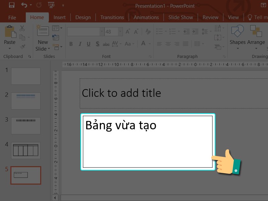
Task: Click Save in the Quick Access Toolbar
Action: coord(12,5)
